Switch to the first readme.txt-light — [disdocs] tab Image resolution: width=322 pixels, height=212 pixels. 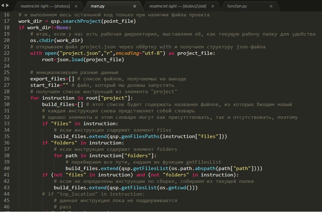click(x=45, y=6)
